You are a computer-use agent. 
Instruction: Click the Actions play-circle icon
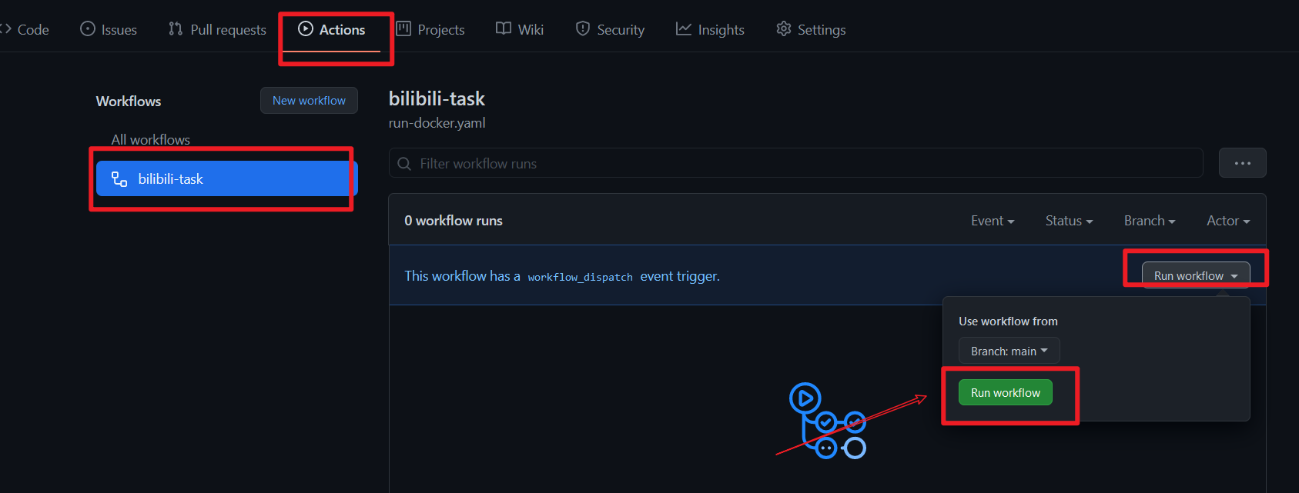point(306,29)
